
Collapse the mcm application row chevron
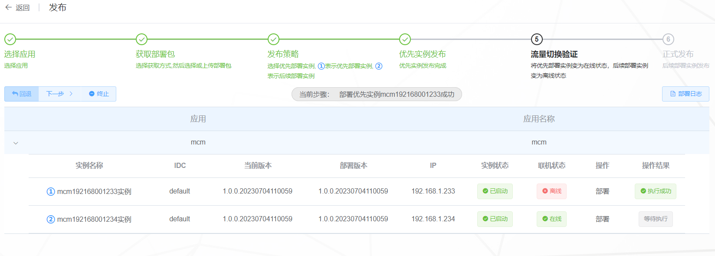pyautogui.click(x=16, y=143)
